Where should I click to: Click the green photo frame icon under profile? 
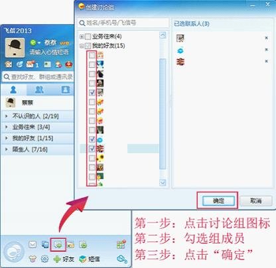[47, 64]
